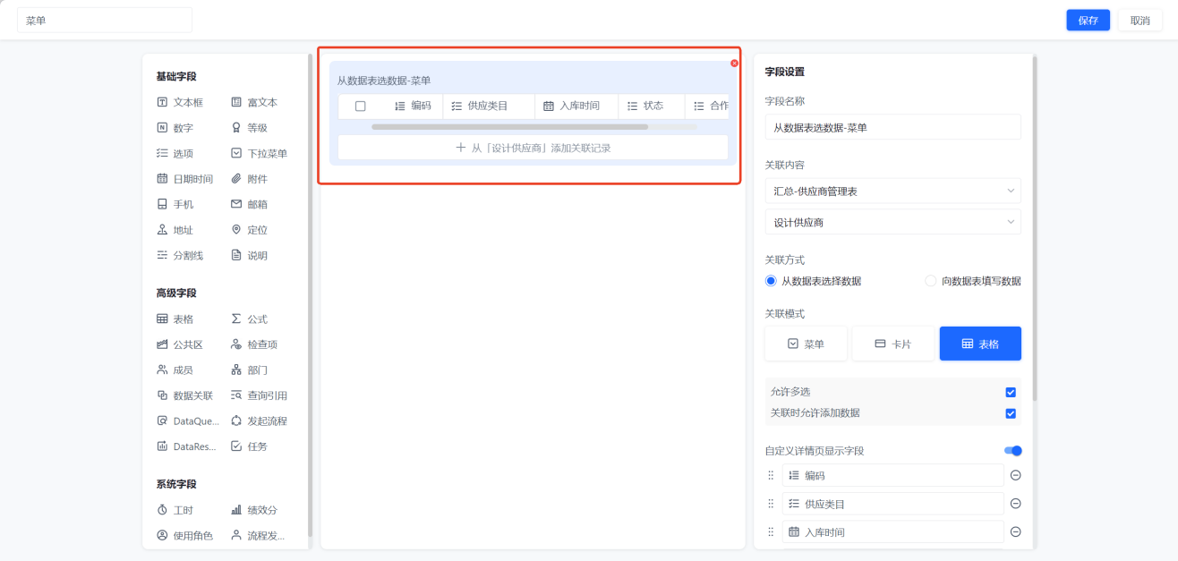The image size is (1178, 561).
Task: Remove the field with red close icon
Action: point(734,64)
